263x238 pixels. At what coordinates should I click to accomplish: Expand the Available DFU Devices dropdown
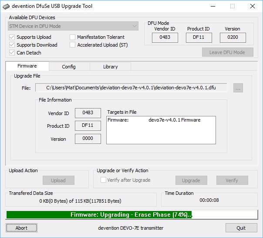[x=73, y=26]
